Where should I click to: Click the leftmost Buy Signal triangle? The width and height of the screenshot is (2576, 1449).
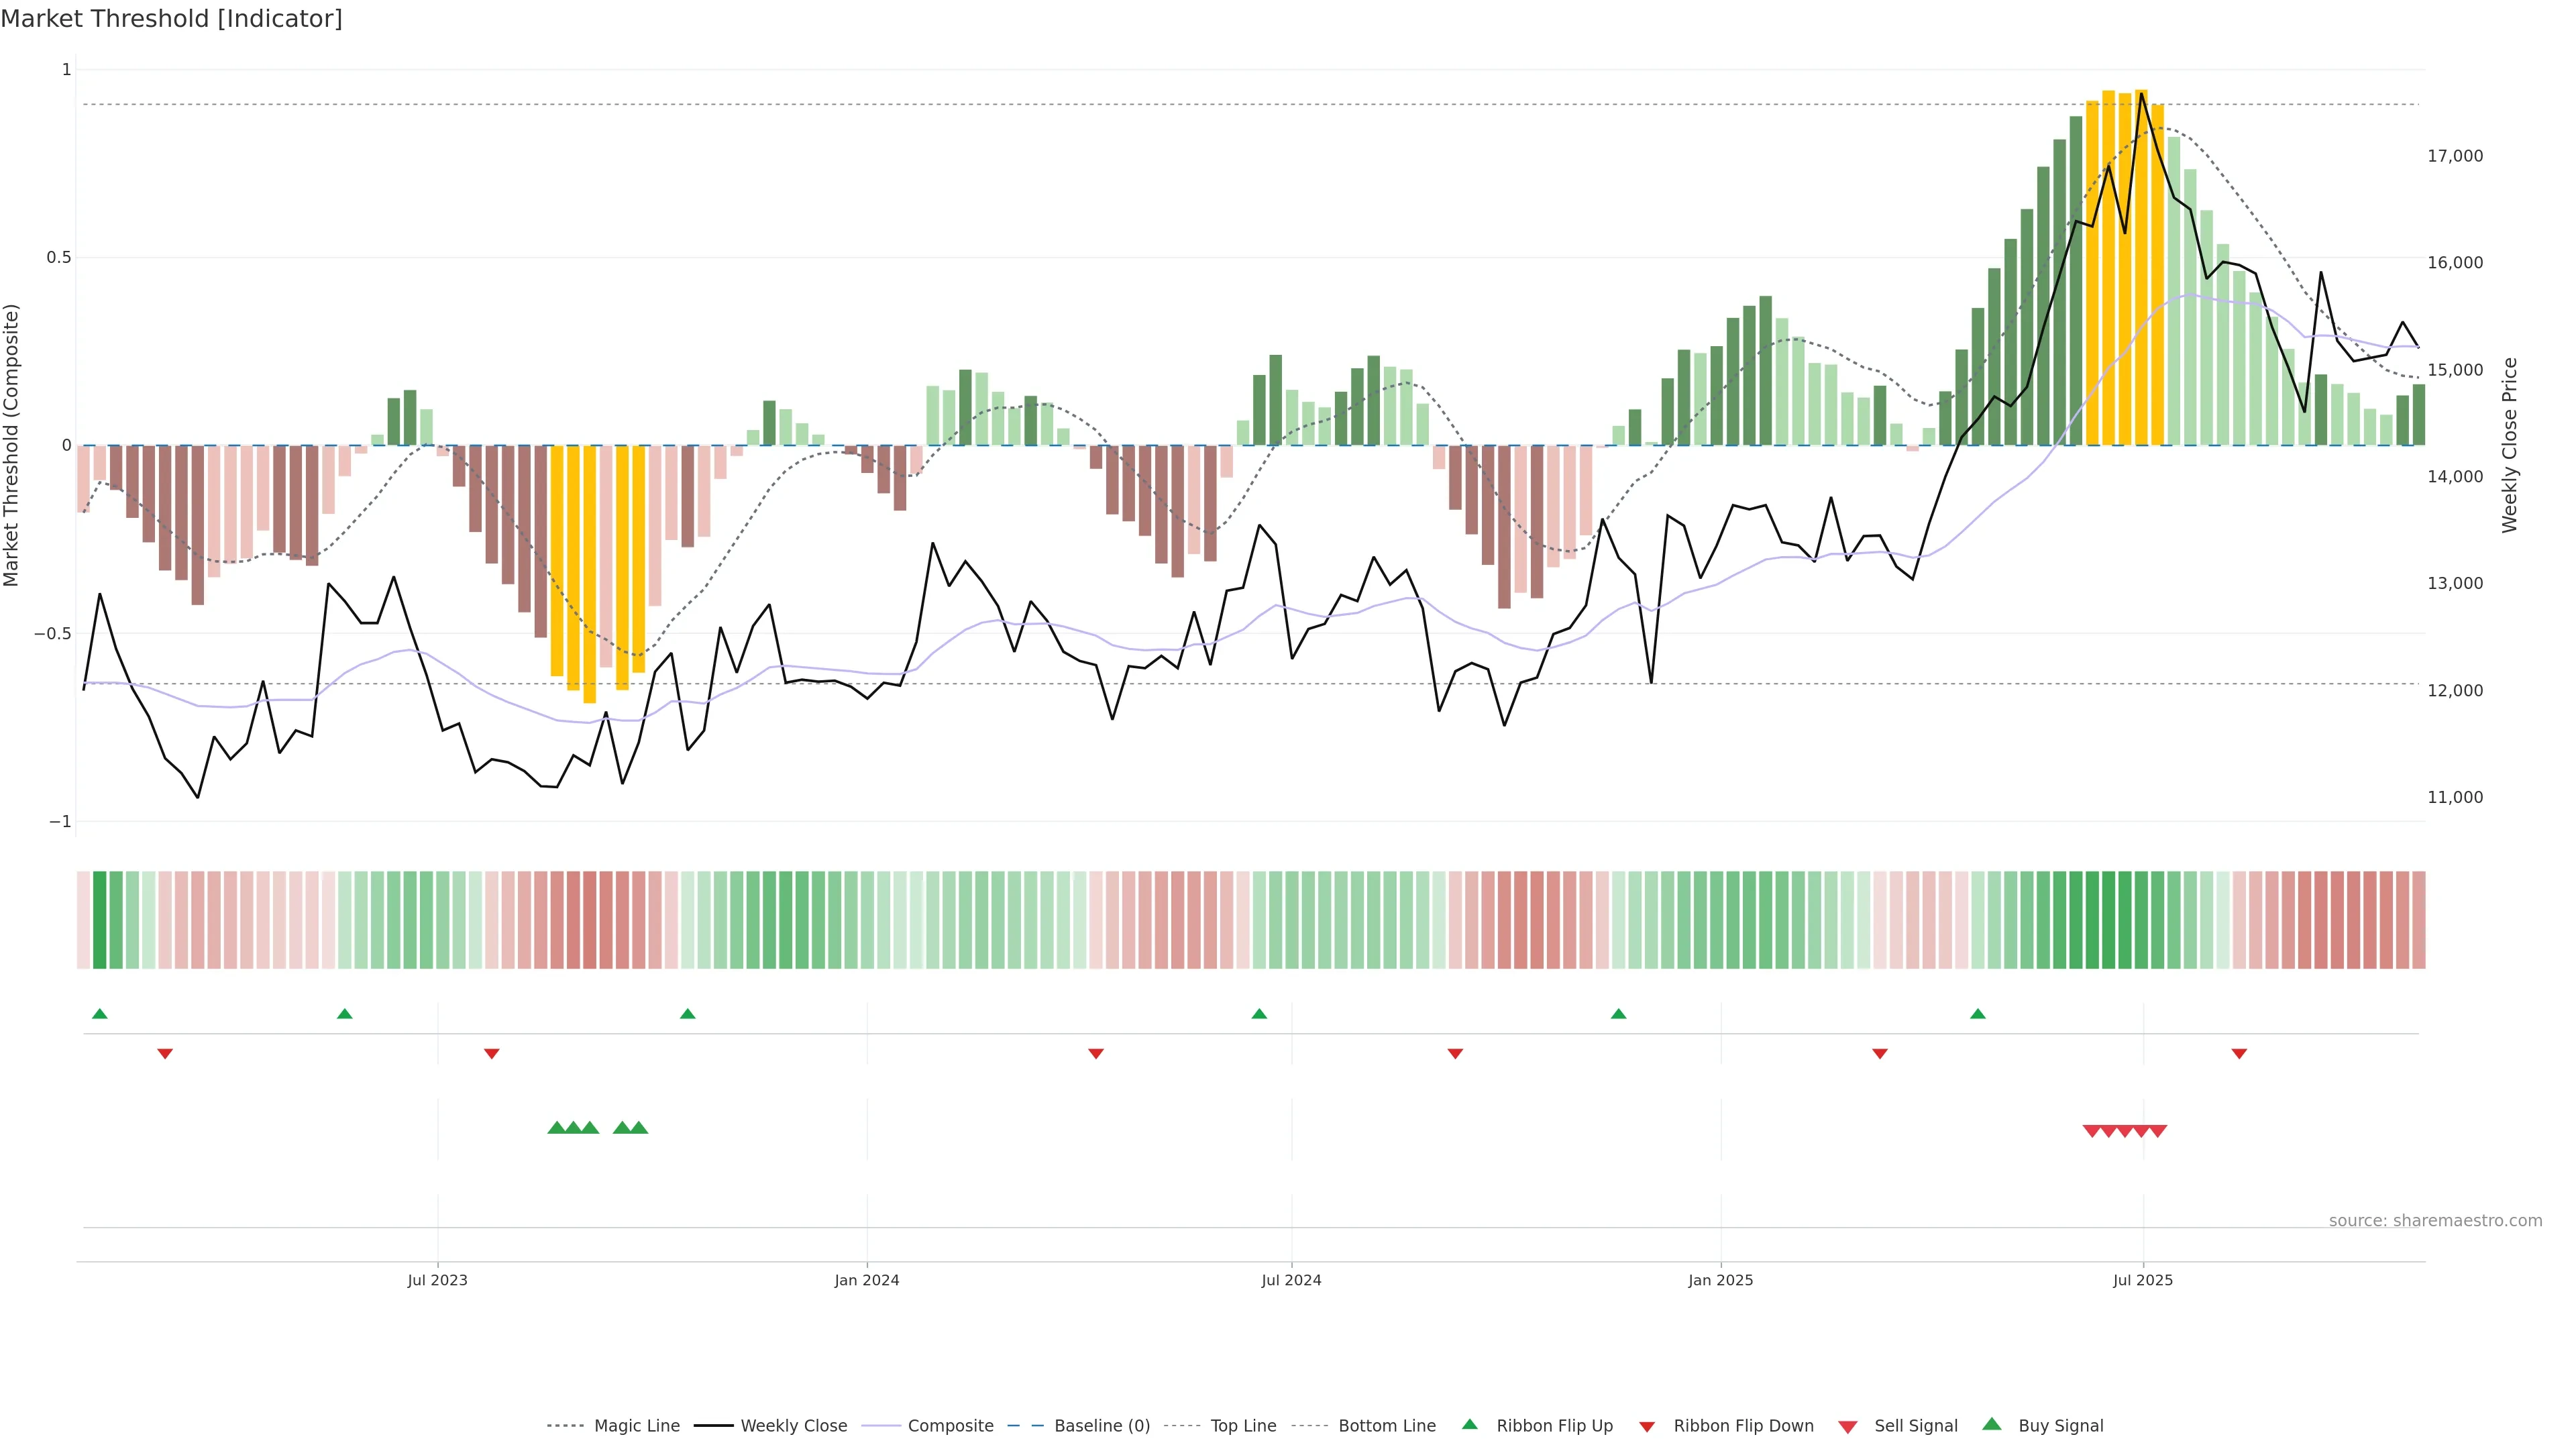(x=556, y=1128)
